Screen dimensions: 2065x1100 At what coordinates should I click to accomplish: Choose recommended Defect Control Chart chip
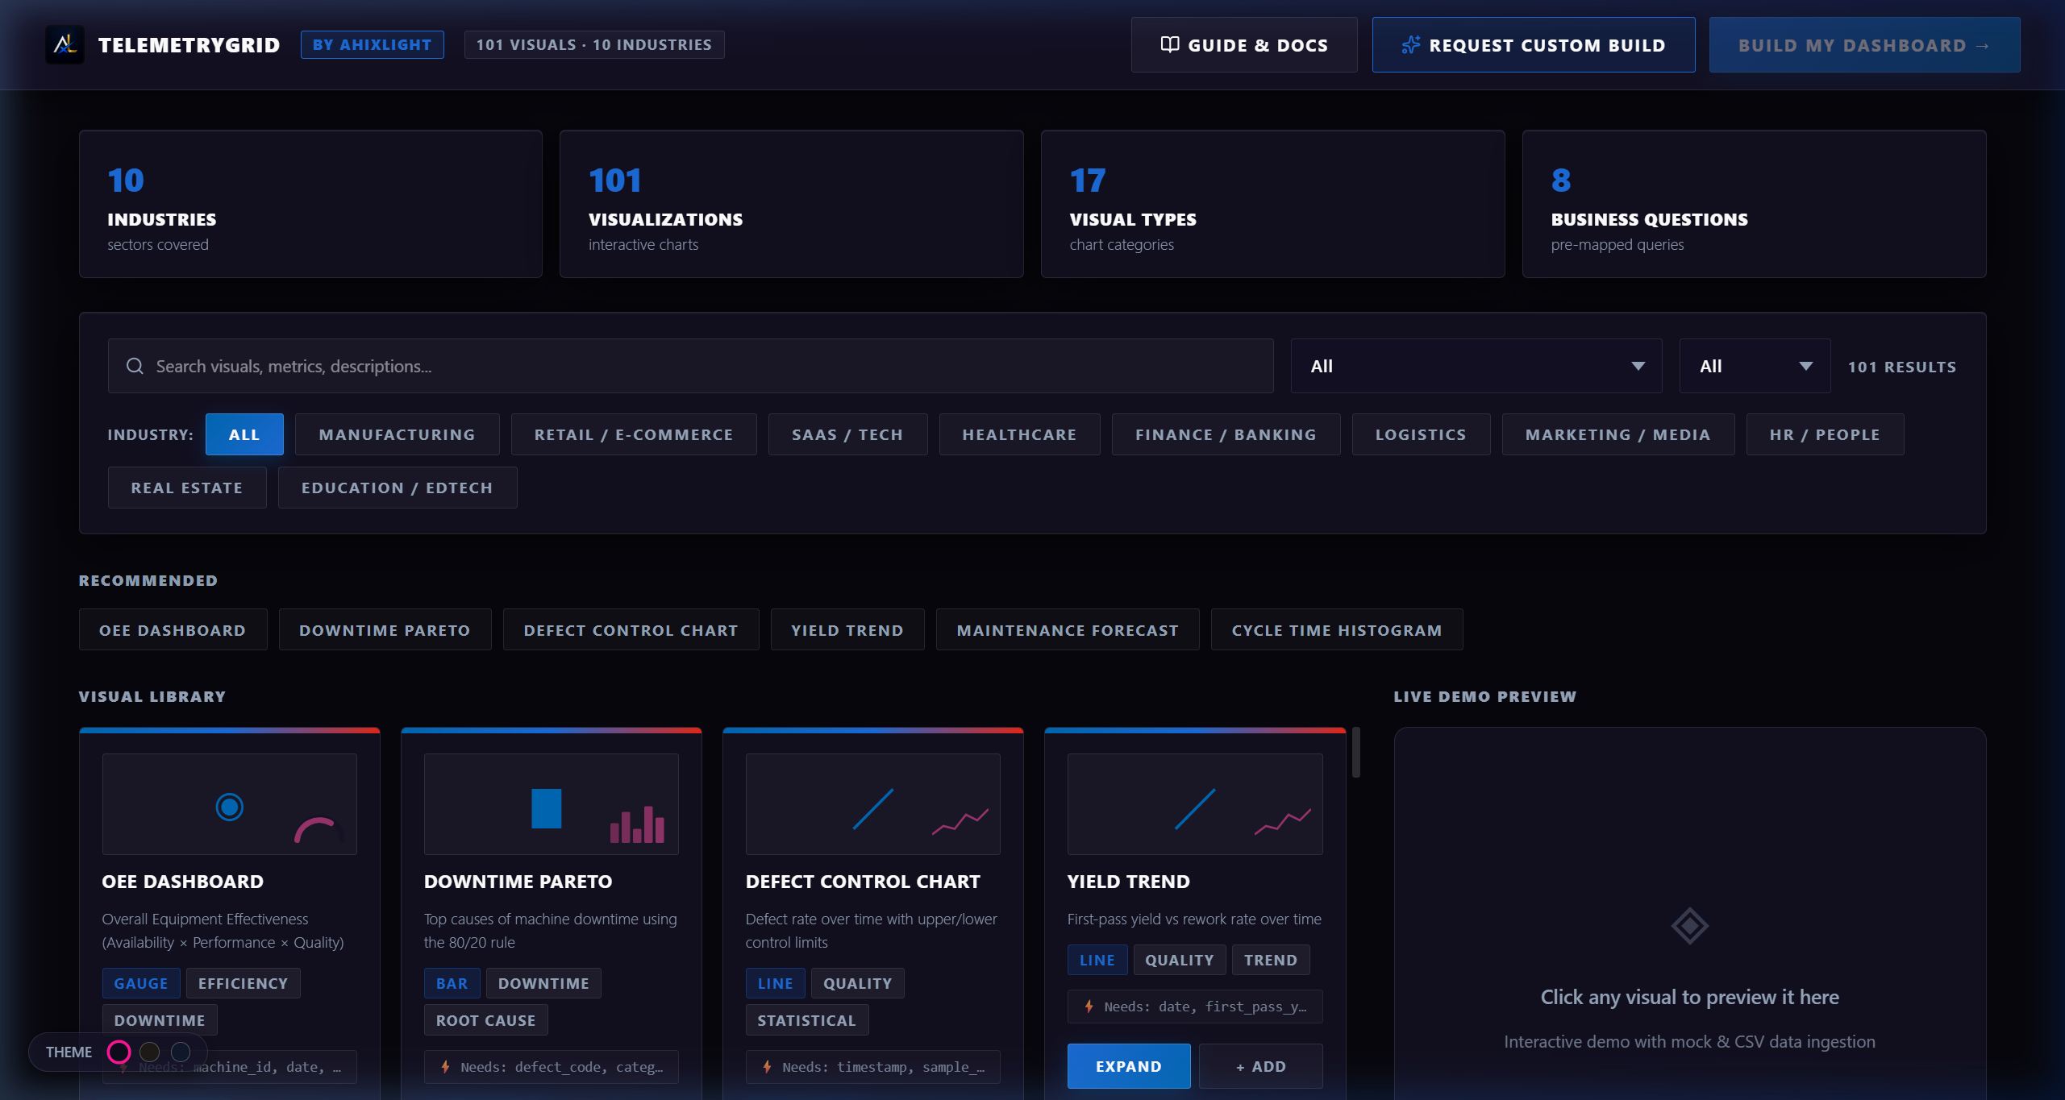631,629
